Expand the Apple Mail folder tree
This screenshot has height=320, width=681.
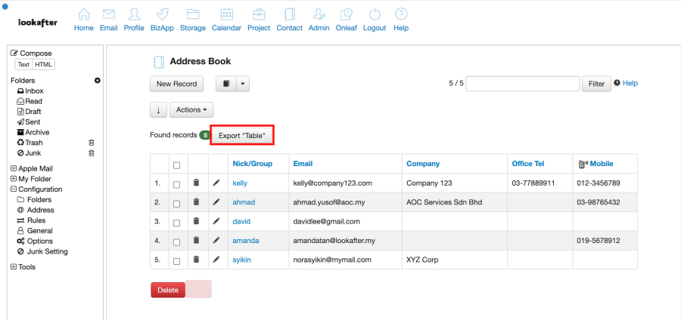(x=14, y=168)
